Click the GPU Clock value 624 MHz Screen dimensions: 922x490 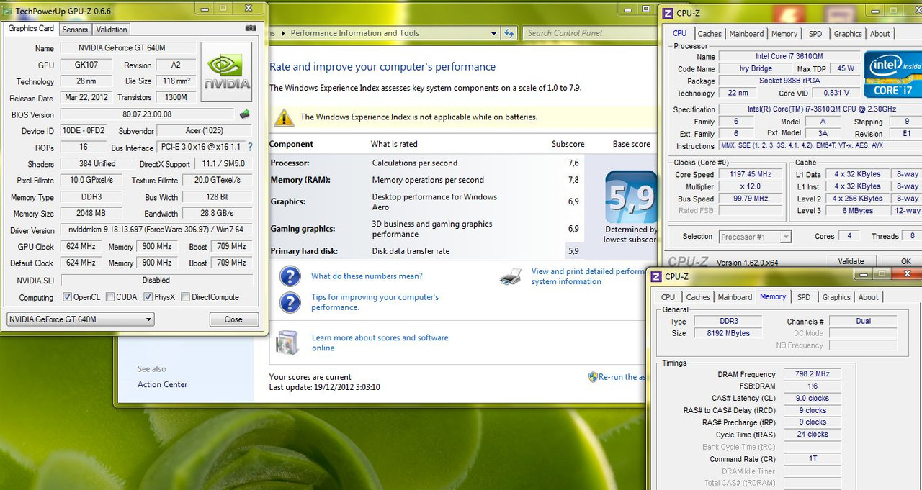pos(81,246)
